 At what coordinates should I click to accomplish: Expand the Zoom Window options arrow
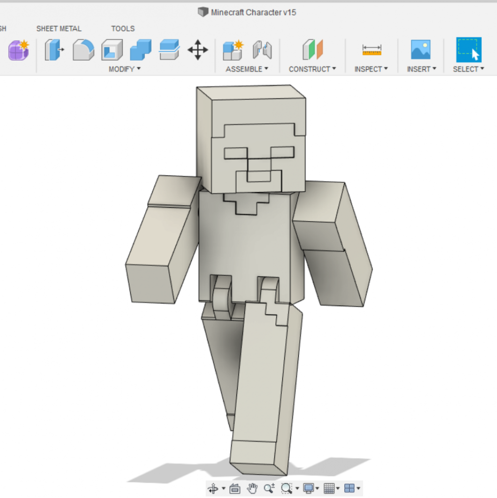click(297, 489)
